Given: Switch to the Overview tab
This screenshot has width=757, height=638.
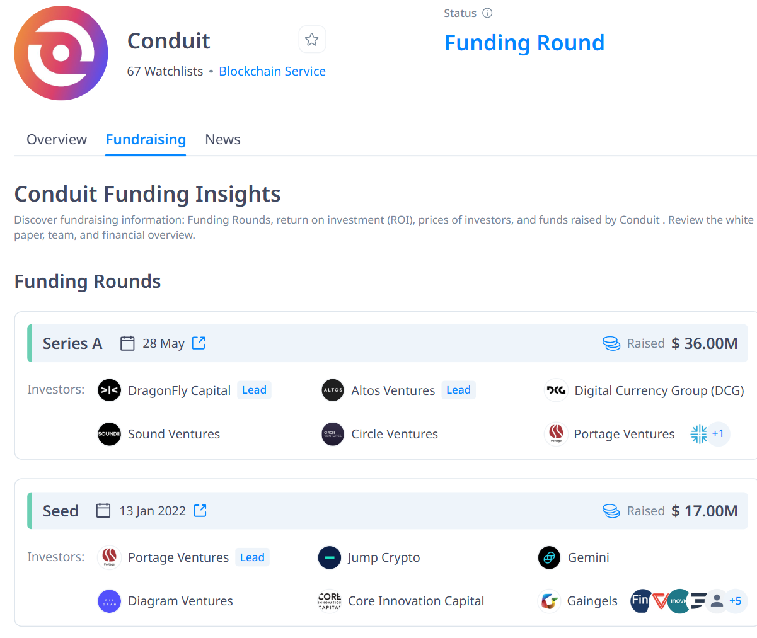Looking at the screenshot, I should point(57,139).
